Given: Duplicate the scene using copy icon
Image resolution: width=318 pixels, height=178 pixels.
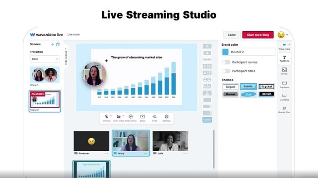Looking at the screenshot, I should pos(58,44).
